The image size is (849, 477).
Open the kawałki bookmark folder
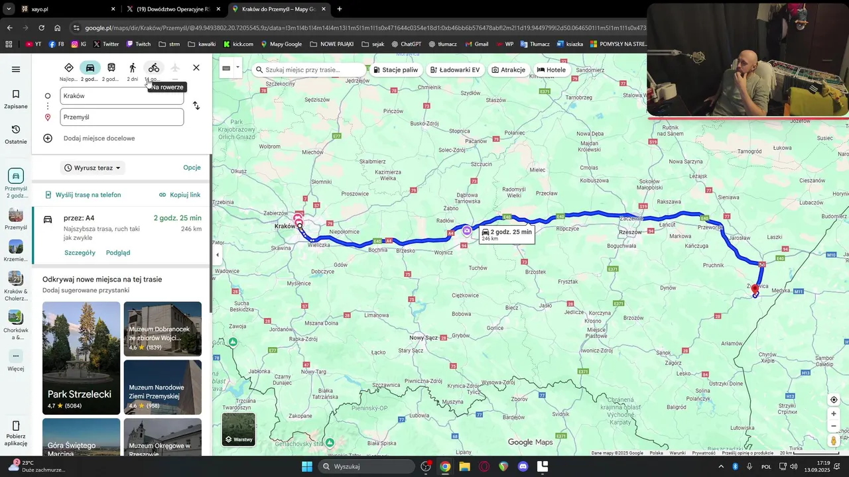(202, 44)
